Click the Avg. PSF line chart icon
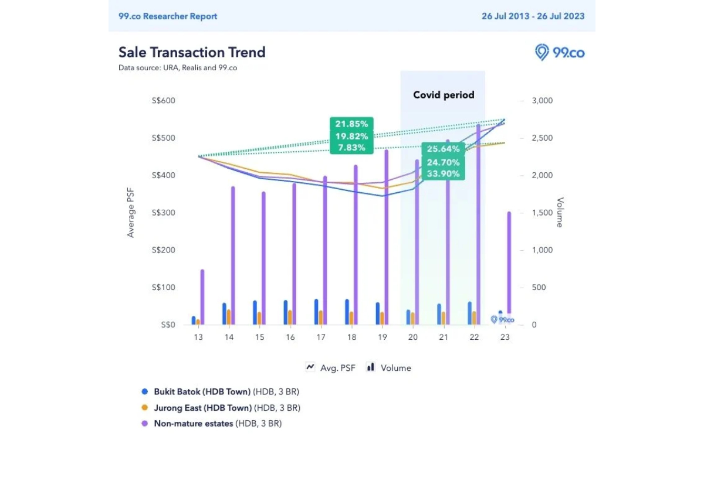704x498 pixels. [x=311, y=367]
